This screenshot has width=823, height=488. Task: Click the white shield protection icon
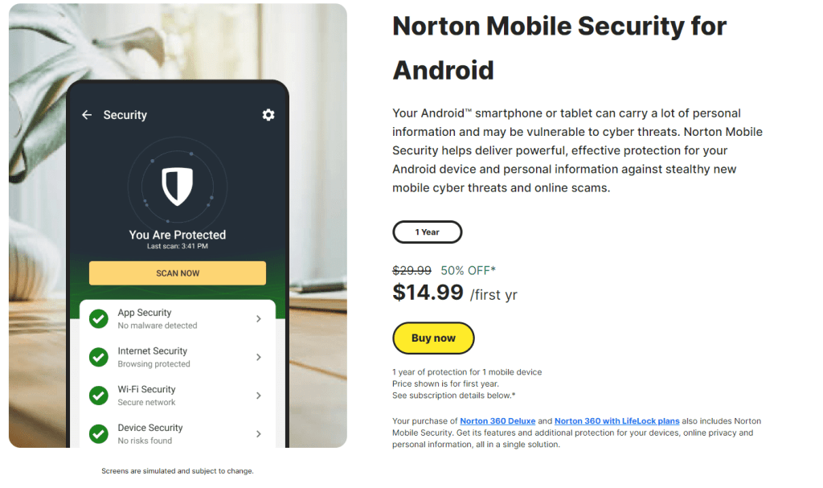(177, 187)
